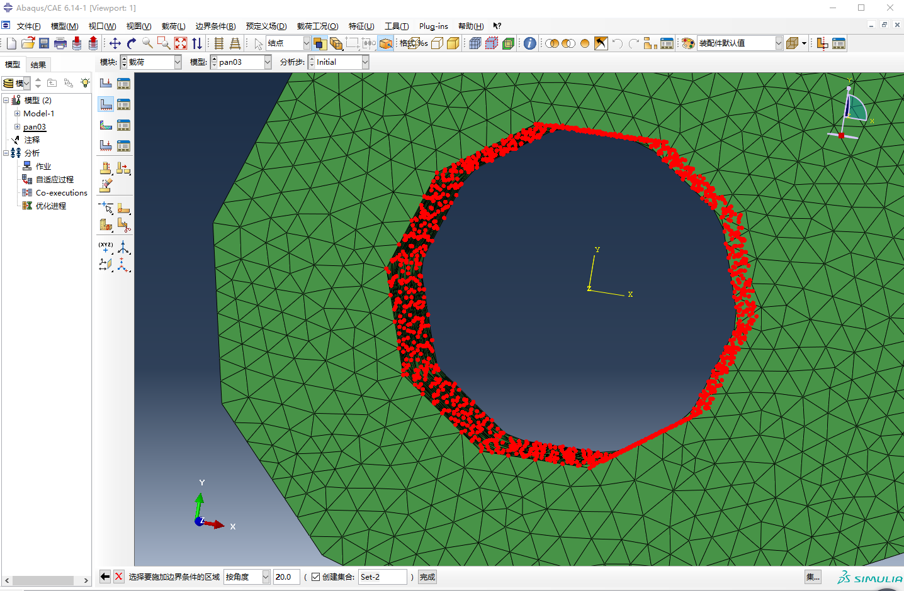Image resolution: width=904 pixels, height=591 pixels.
Task: Select the Create Load tool
Action: click(106, 82)
